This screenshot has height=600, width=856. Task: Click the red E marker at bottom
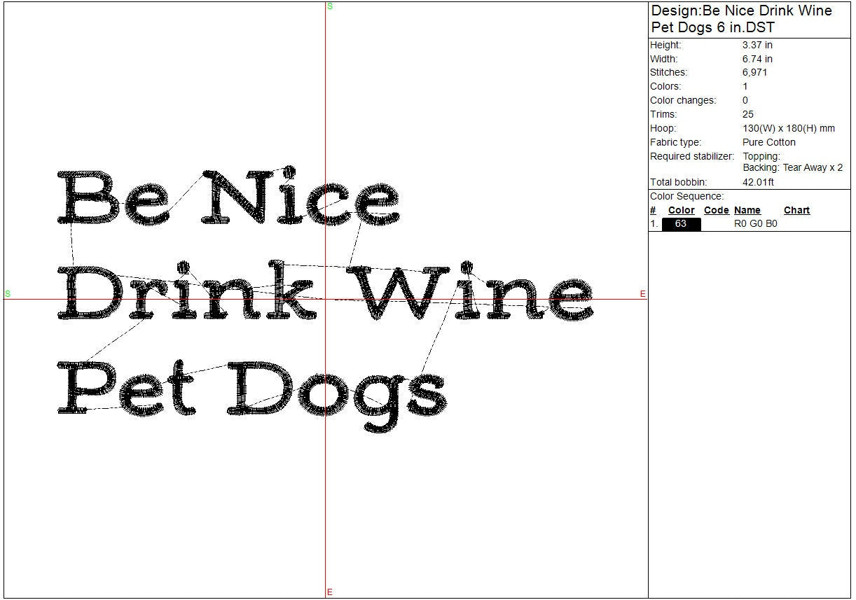click(x=329, y=592)
